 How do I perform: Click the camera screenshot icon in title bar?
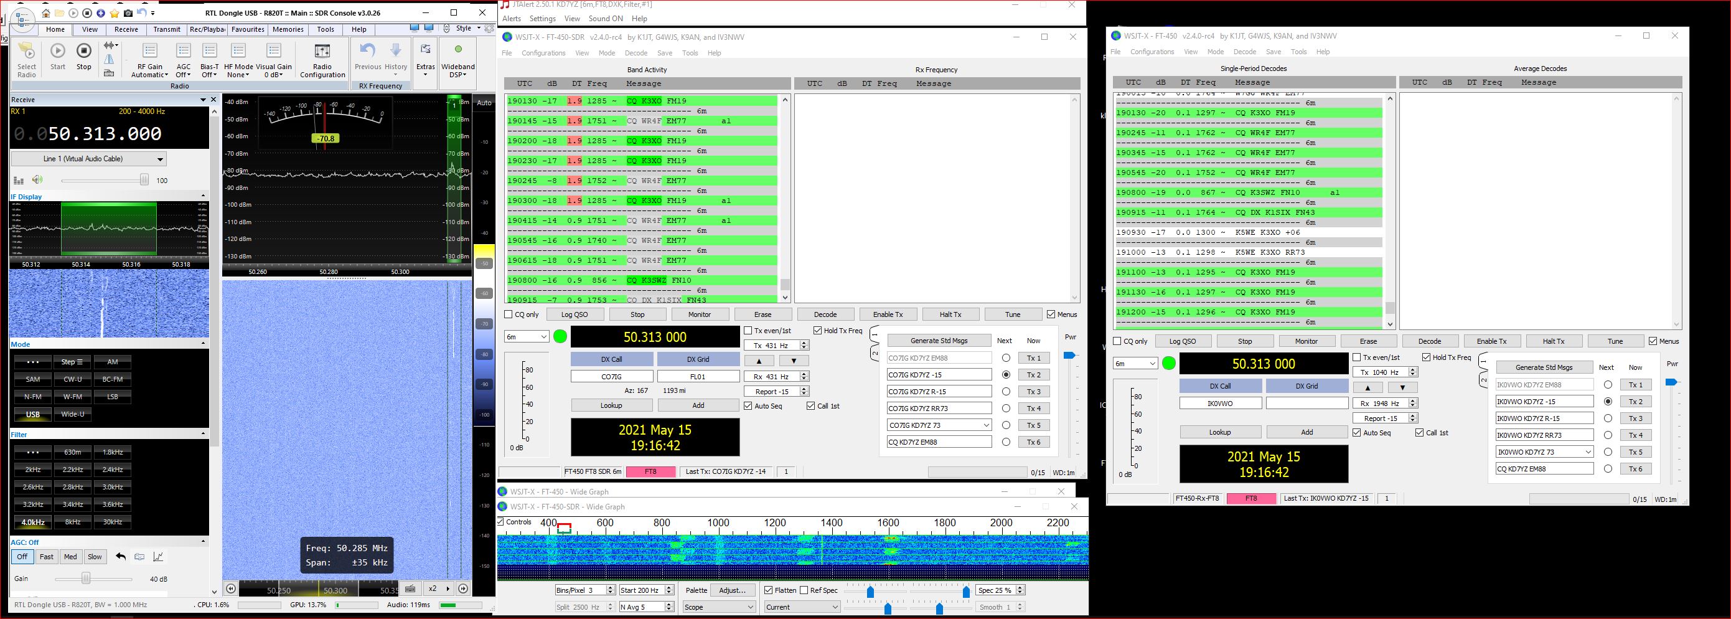(x=128, y=13)
